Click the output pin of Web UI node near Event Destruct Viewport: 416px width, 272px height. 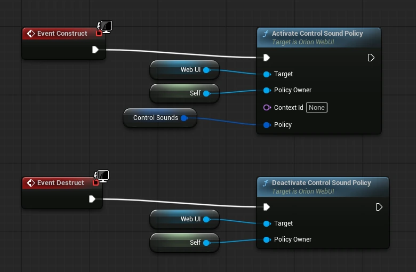coord(207,219)
